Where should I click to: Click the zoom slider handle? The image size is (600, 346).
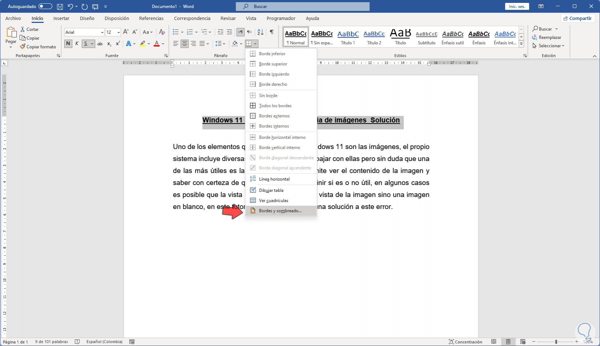(556, 342)
